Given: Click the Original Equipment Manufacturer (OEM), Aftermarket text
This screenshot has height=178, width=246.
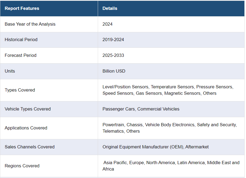Looking at the screenshot, I should [155, 147].
